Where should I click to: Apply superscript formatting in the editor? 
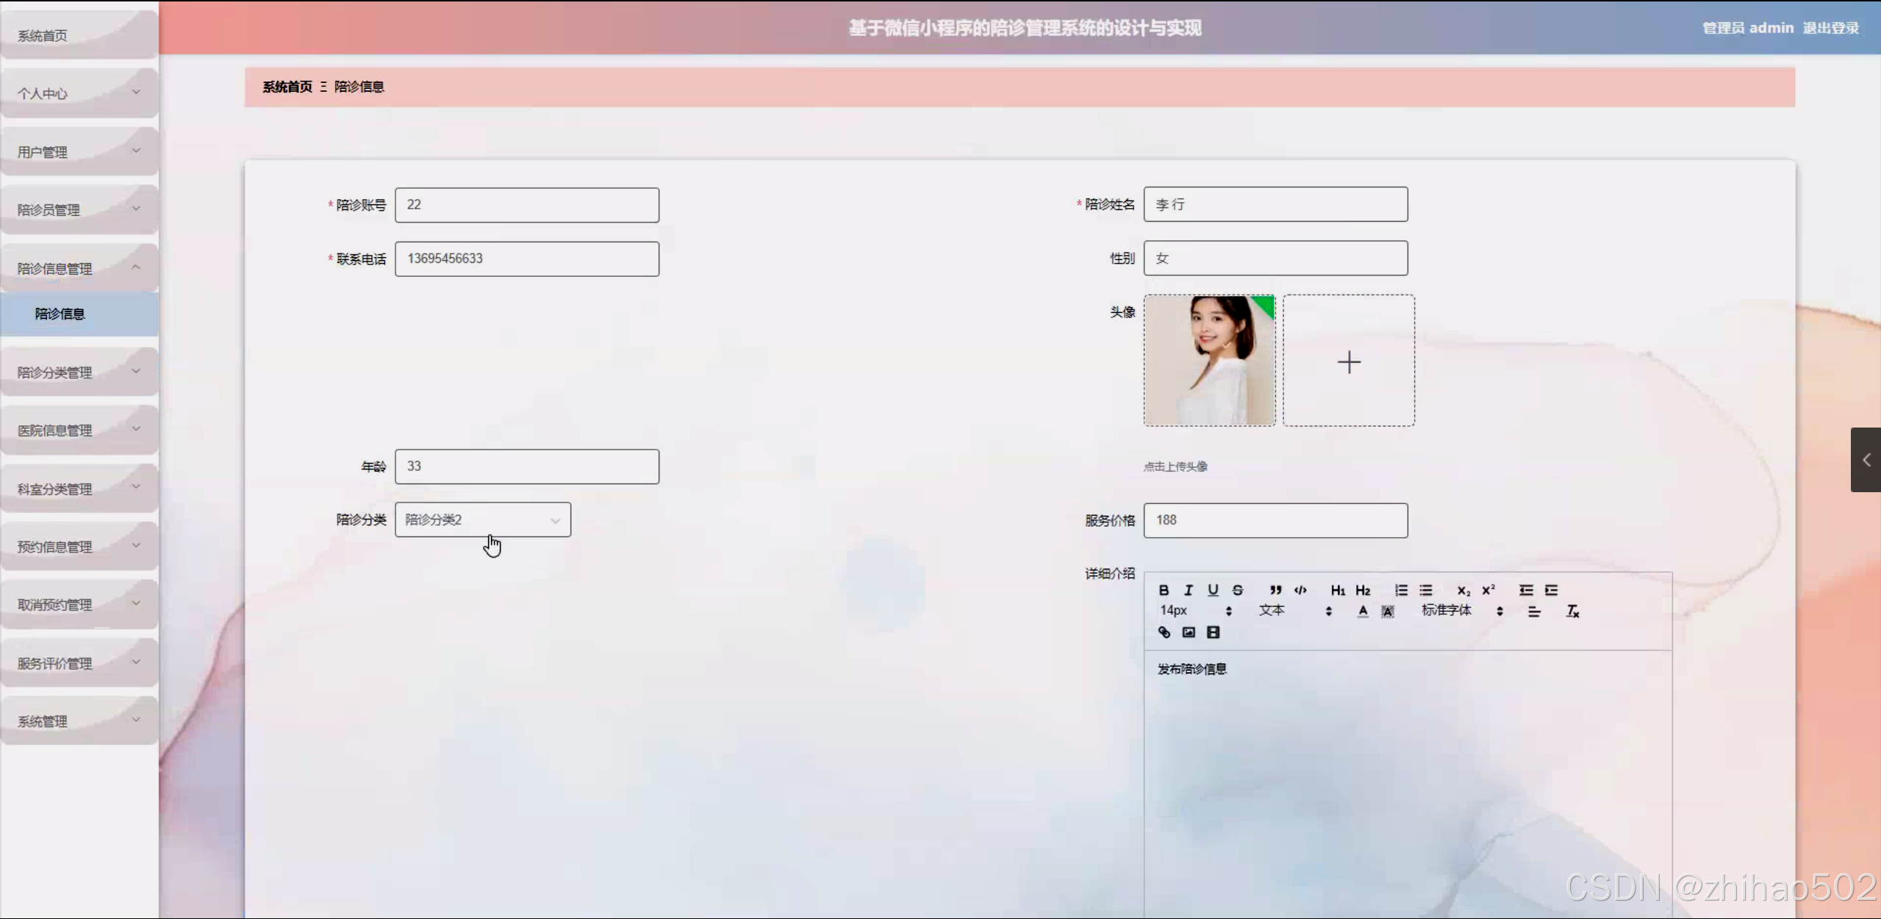tap(1488, 589)
